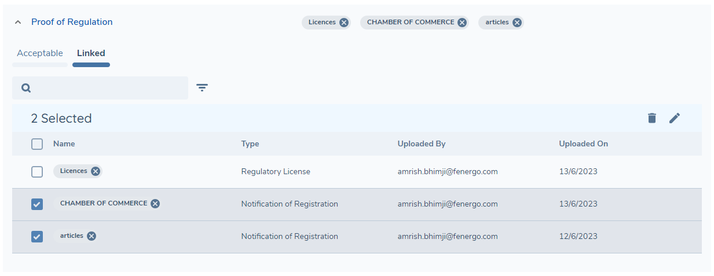The height and width of the screenshot is (276, 714).
Task: Click the Proof of Regulation heading link
Action: tap(72, 22)
